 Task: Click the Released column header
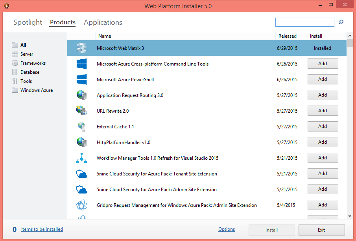point(291,36)
